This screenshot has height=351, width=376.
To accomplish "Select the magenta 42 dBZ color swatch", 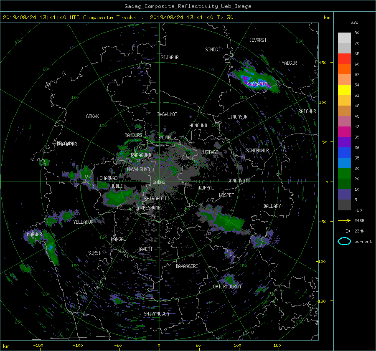I will [x=344, y=131].
